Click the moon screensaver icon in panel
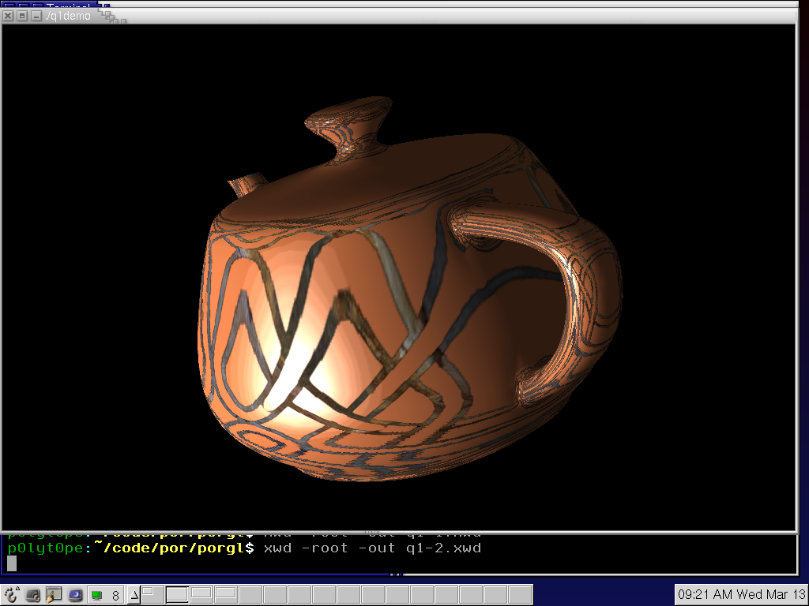Viewport: 809px width, 606px height. coord(75,595)
